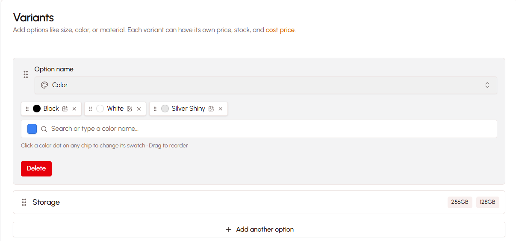Change the White chip's swatch dot
This screenshot has height=241, width=516.
100,109
